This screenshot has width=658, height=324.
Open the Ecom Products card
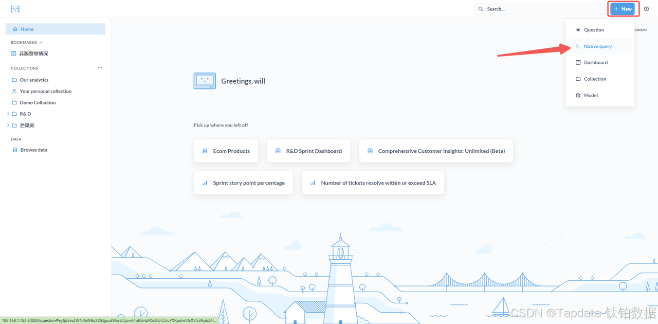[226, 151]
